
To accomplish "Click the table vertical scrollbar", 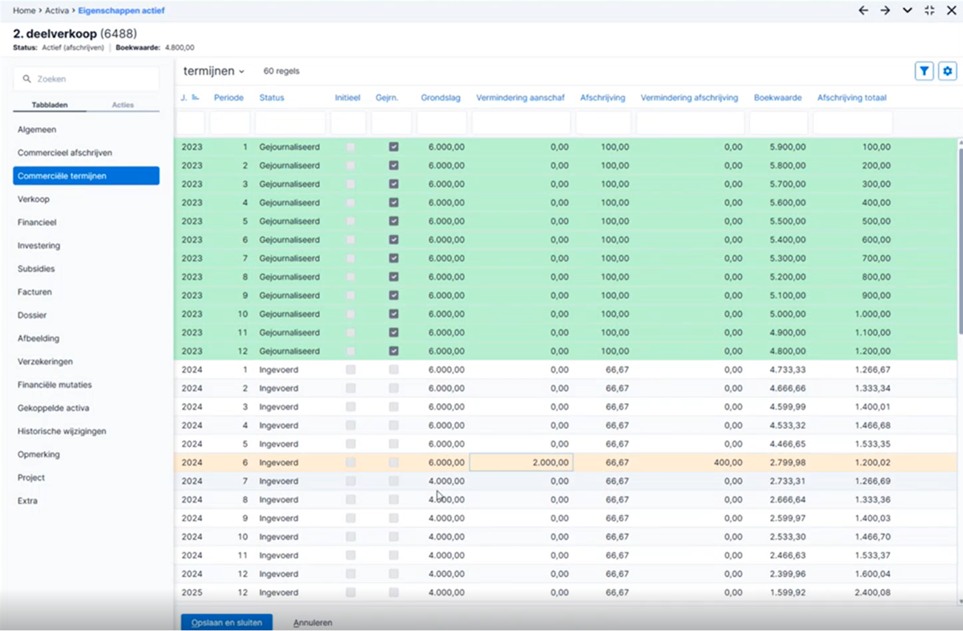I will 960,241.
